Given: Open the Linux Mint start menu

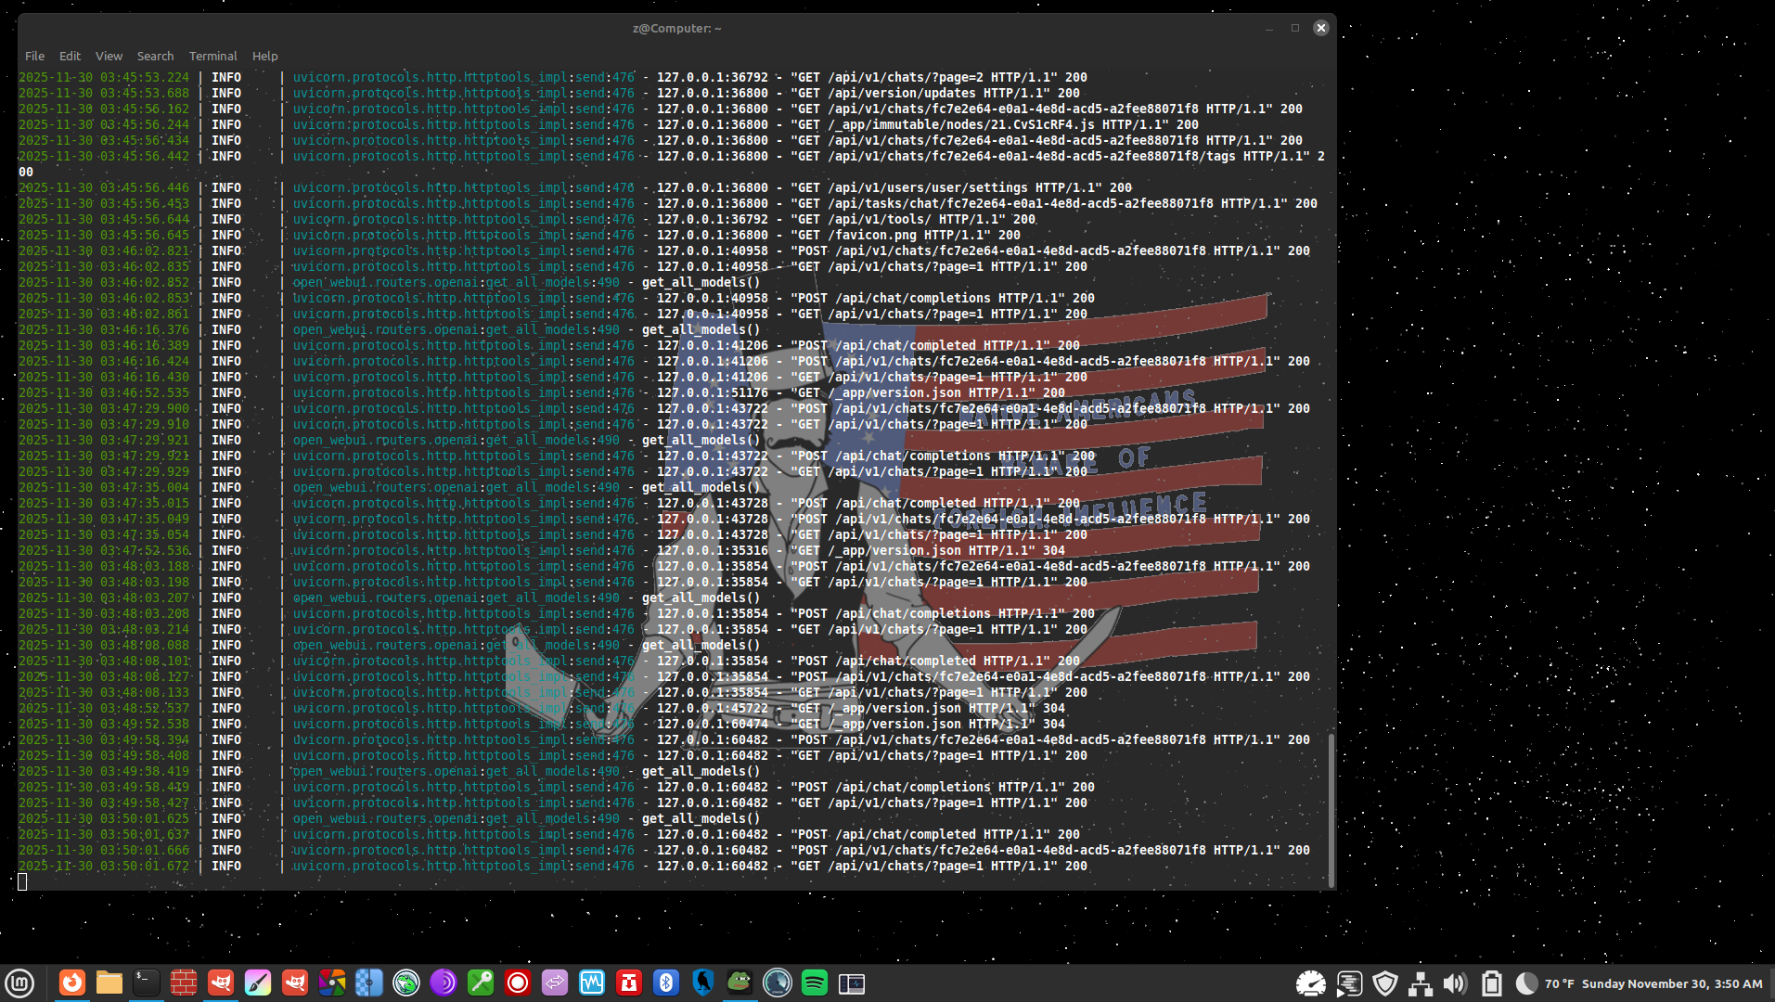Looking at the screenshot, I should point(19,983).
